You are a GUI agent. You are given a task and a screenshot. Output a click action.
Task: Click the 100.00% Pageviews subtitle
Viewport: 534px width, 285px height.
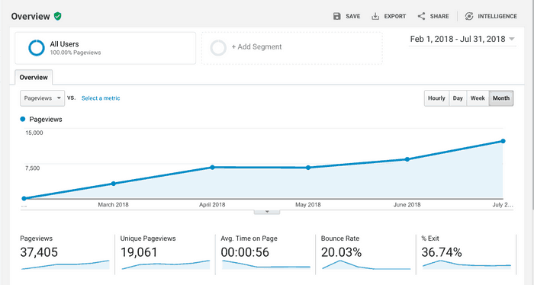[76, 53]
